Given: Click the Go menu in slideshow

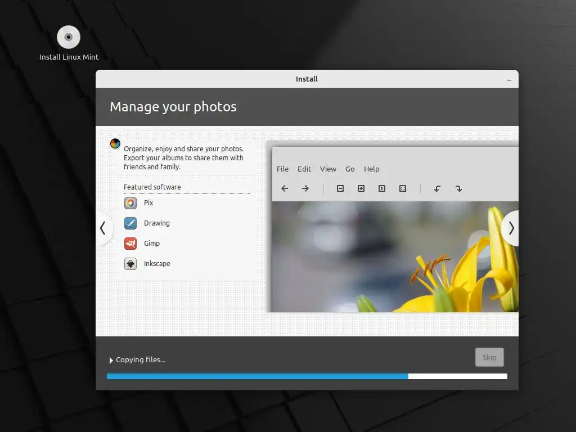Looking at the screenshot, I should coord(350,169).
